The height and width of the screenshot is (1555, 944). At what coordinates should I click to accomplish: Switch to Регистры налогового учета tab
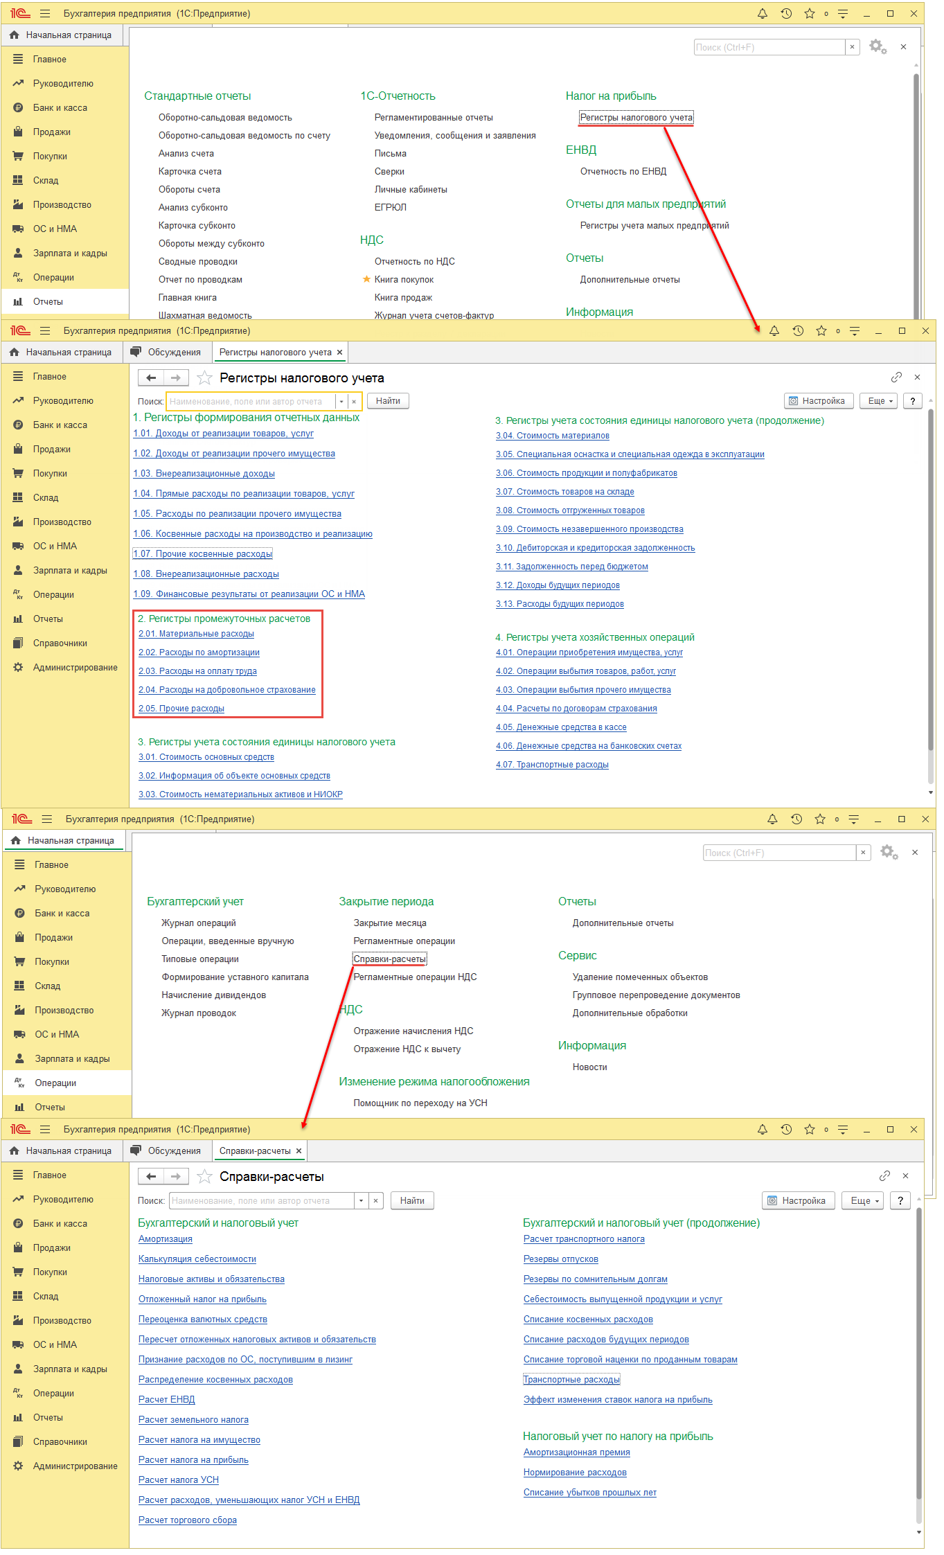coord(275,353)
